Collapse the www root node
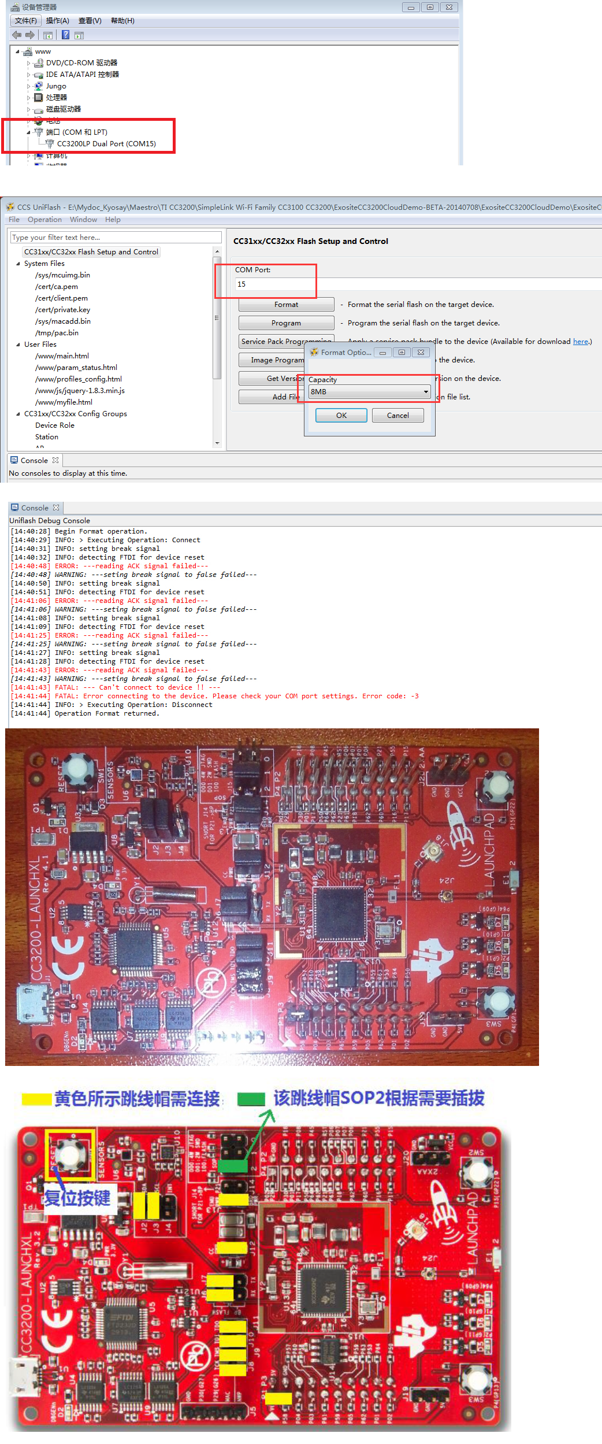 (18, 51)
